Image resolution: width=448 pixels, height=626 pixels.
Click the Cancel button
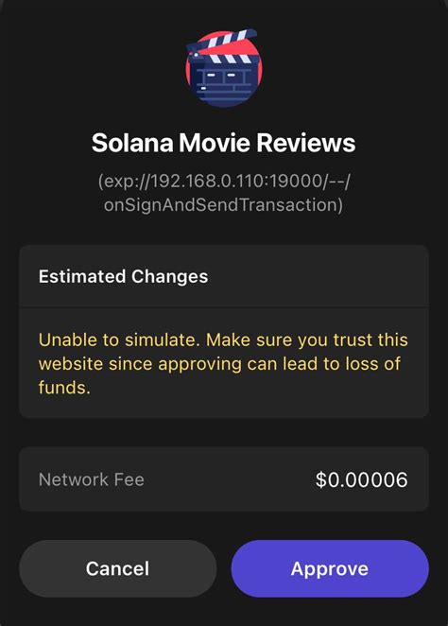118,568
